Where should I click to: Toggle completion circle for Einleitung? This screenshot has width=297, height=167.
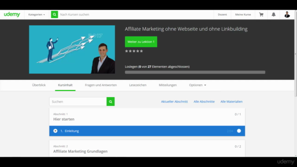pyautogui.click(x=239, y=131)
